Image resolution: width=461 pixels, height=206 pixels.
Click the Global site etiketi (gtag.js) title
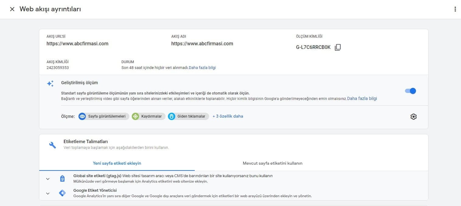click(97, 176)
